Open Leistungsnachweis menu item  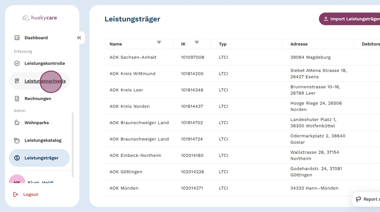click(45, 81)
